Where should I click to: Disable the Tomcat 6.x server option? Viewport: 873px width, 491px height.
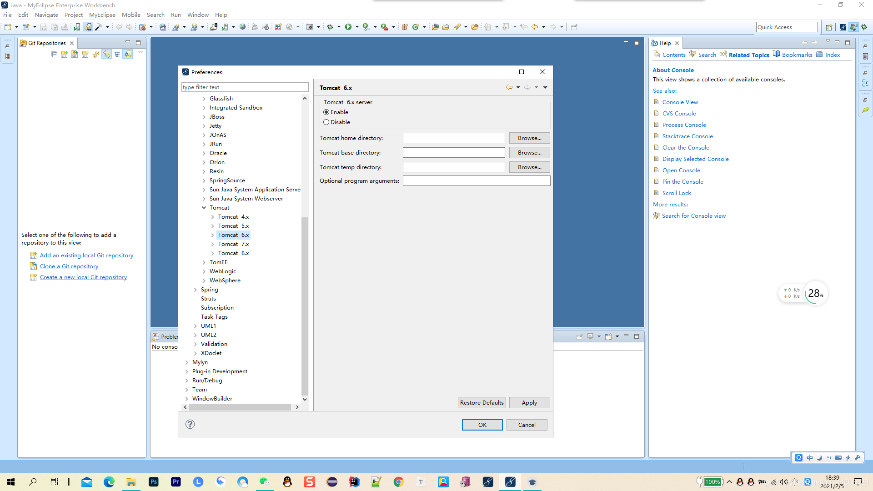click(x=327, y=122)
